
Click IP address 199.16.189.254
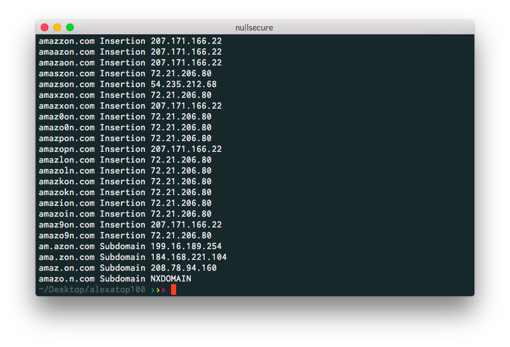pyautogui.click(x=186, y=246)
